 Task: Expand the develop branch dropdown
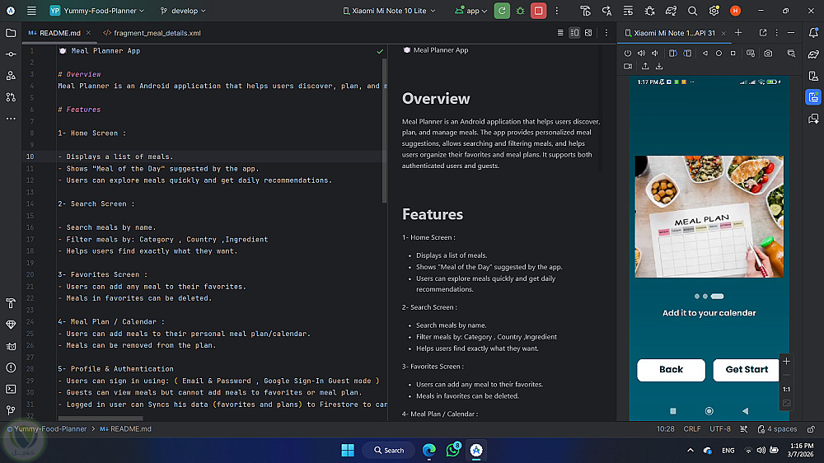[184, 11]
